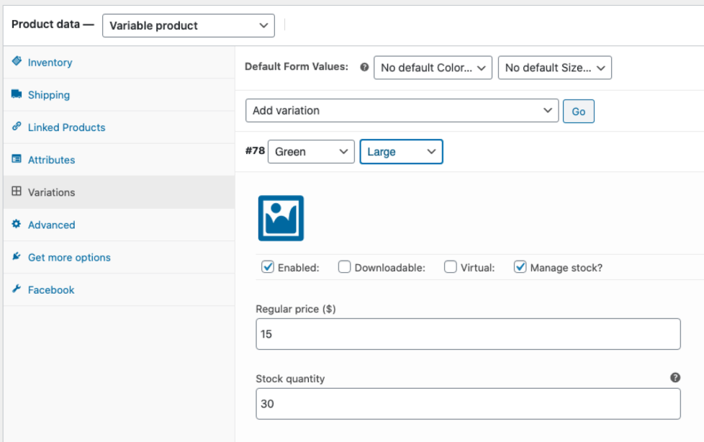Disable the Manage stock checkbox
The height and width of the screenshot is (442, 704).
pos(520,267)
